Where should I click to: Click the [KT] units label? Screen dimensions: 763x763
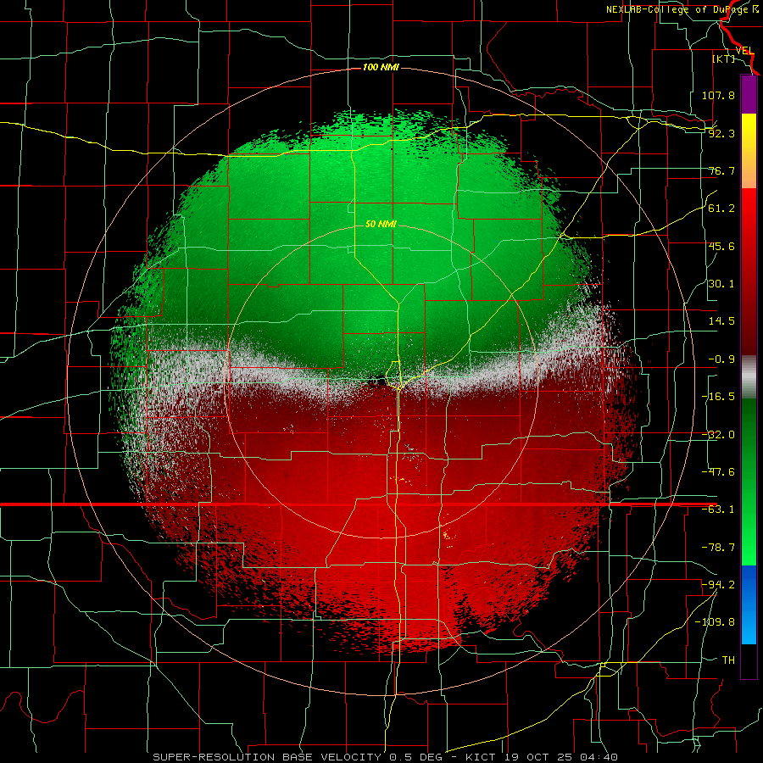(724, 58)
